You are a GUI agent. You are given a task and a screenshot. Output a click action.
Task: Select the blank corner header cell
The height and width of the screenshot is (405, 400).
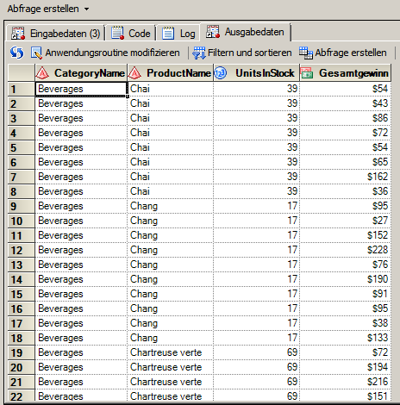(22, 73)
